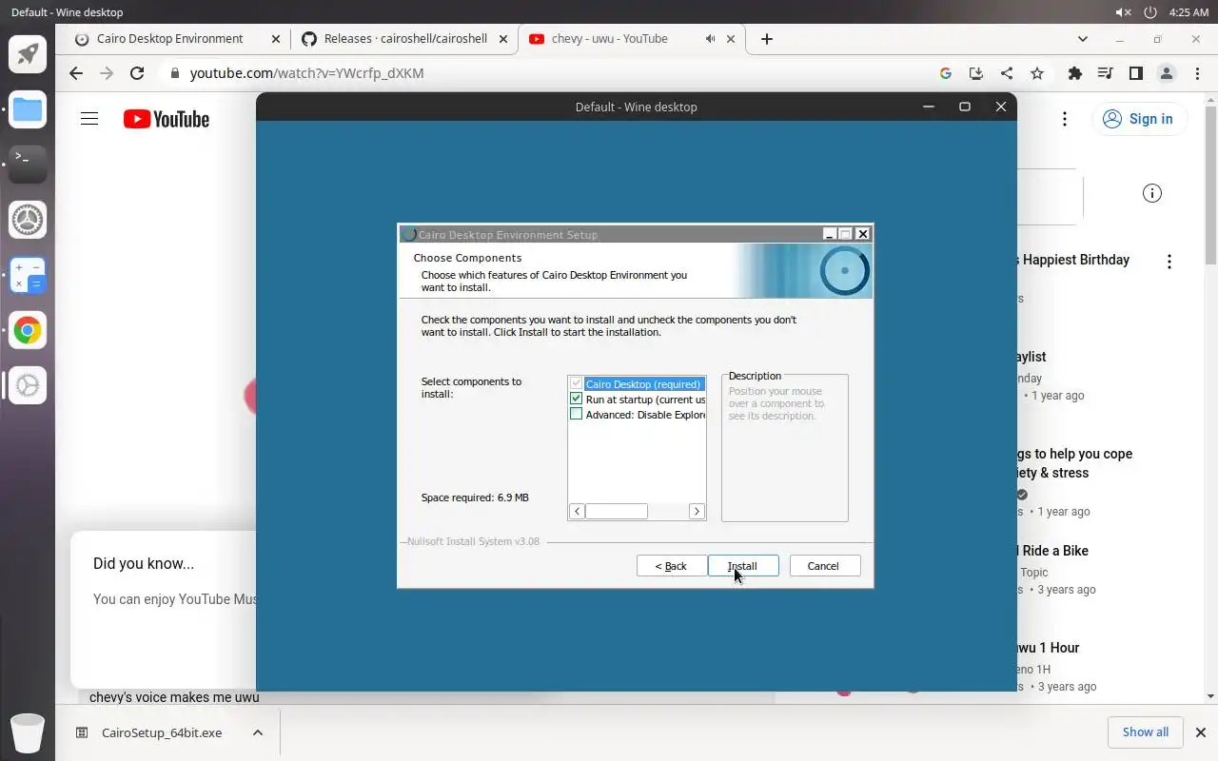Open the steering-wheel settings icon in dock
This screenshot has width=1218, height=761.
28,220
